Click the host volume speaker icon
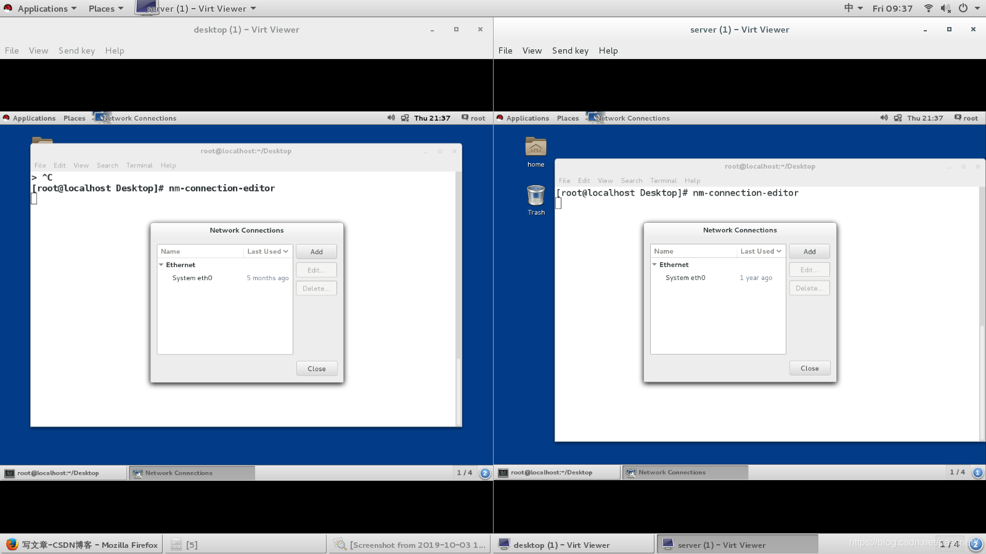 click(x=946, y=9)
